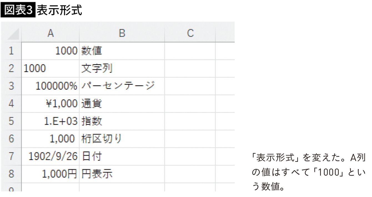Click cell A1 containing 1000
Viewport: 372px width, 197px height.
pos(50,51)
